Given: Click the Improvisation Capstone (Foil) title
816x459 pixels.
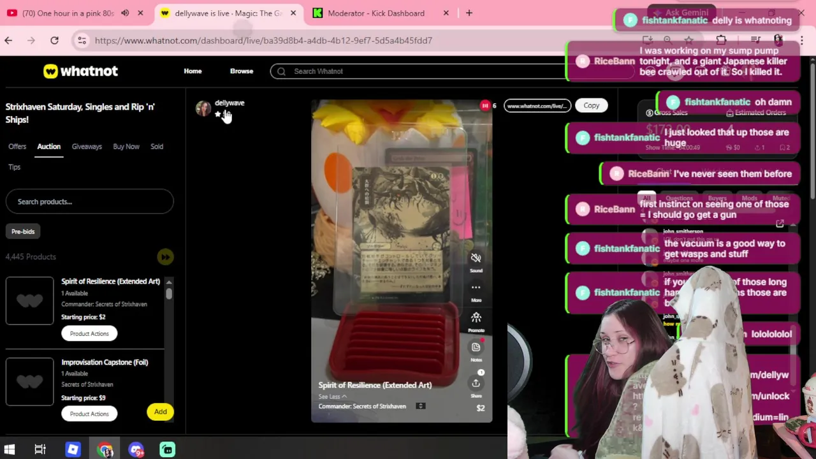Looking at the screenshot, I should (105, 362).
